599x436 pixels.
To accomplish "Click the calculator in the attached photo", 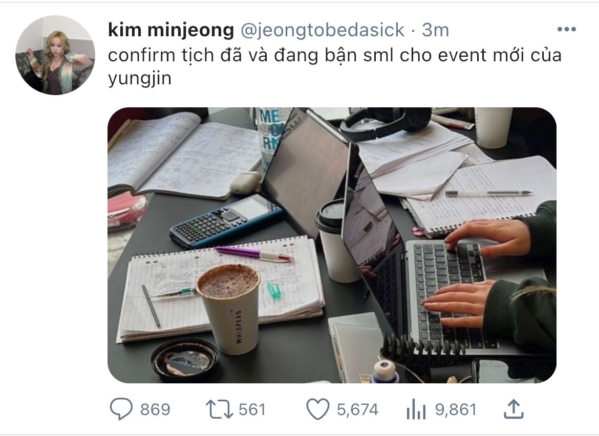I will (225, 220).
